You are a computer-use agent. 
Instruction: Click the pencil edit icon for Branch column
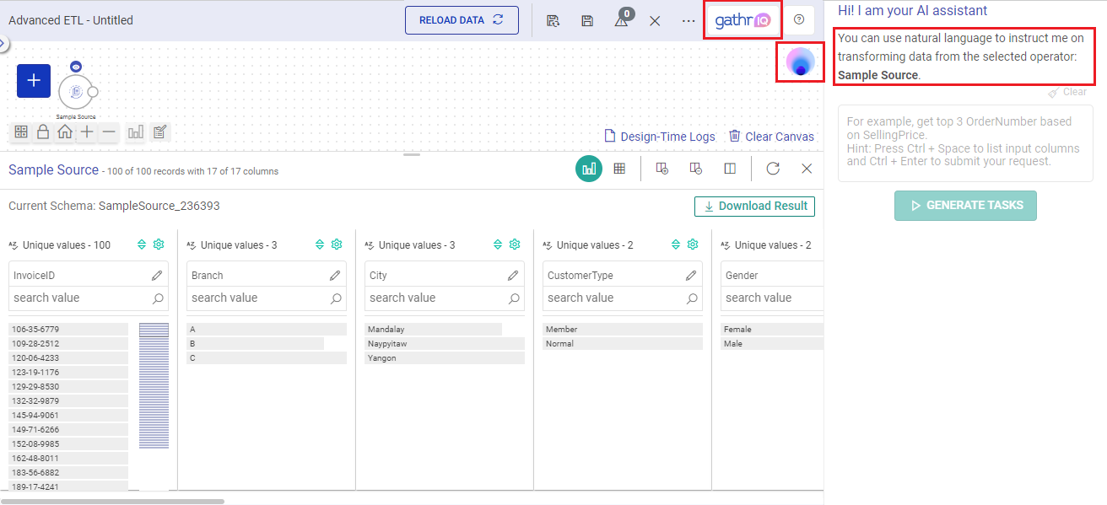click(x=335, y=276)
